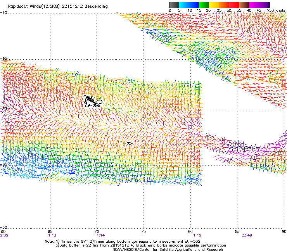Click the '>50 knots' legend label
The height and width of the screenshot is (252, 287).
click(x=276, y=10)
